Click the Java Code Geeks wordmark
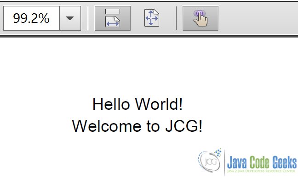The width and height of the screenshot is (298, 178). [x=262, y=162]
